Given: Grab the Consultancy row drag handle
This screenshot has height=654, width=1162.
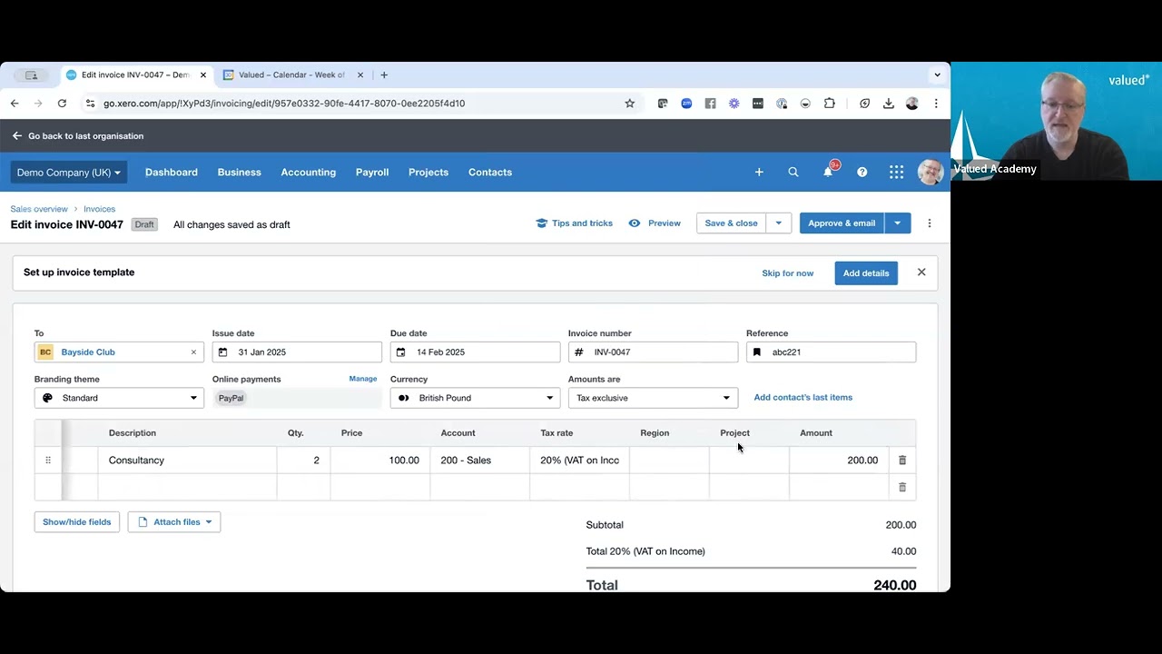Looking at the screenshot, I should tap(48, 461).
